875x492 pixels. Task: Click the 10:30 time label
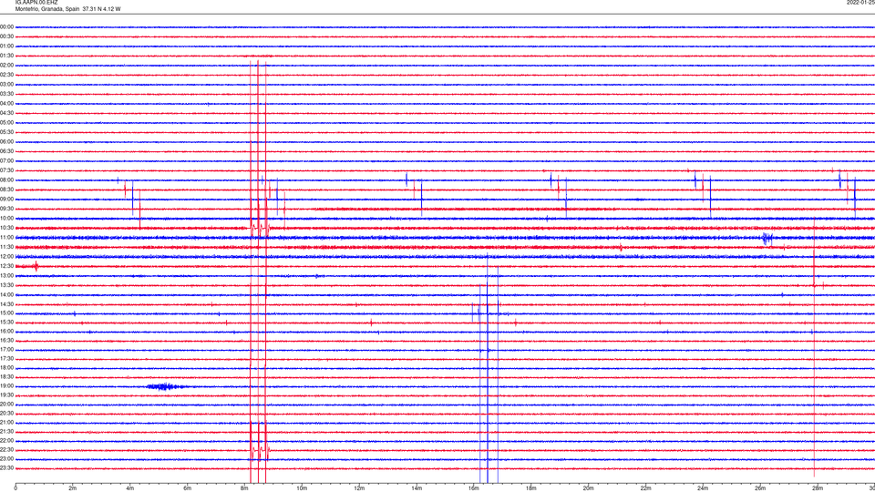coord(6,228)
